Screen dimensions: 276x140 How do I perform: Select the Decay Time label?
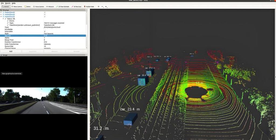point(9,40)
